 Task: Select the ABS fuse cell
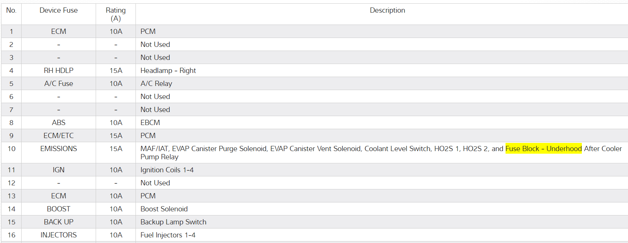point(58,123)
